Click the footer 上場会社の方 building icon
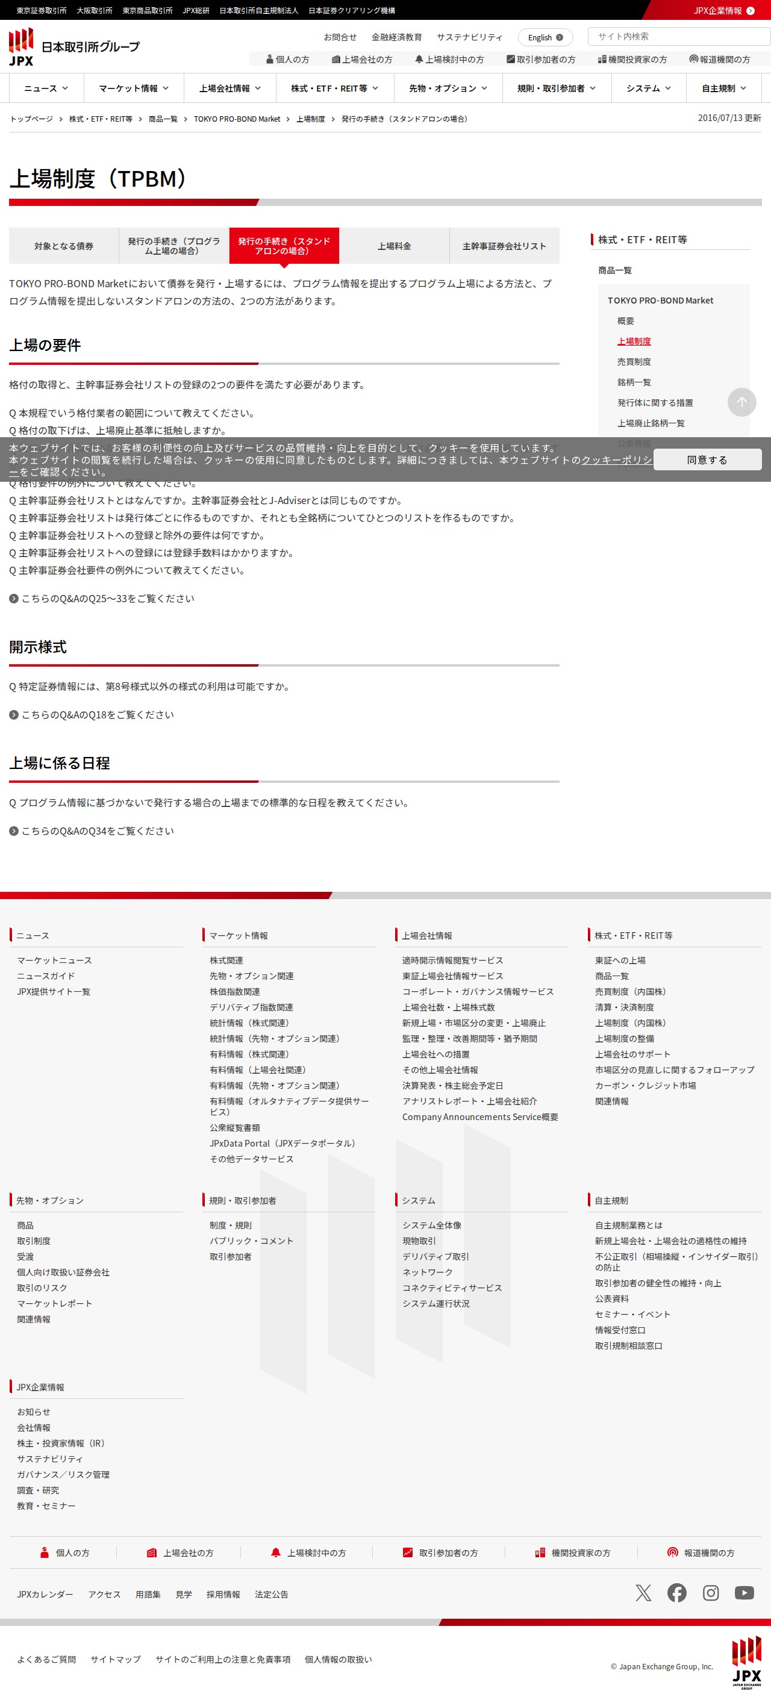This screenshot has width=771, height=1697. [152, 1552]
